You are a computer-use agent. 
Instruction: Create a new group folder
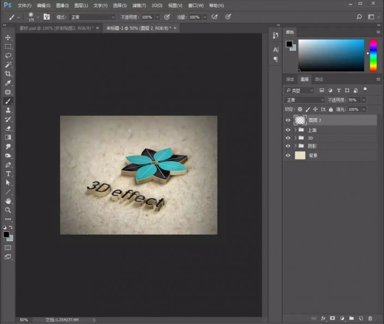point(351,318)
